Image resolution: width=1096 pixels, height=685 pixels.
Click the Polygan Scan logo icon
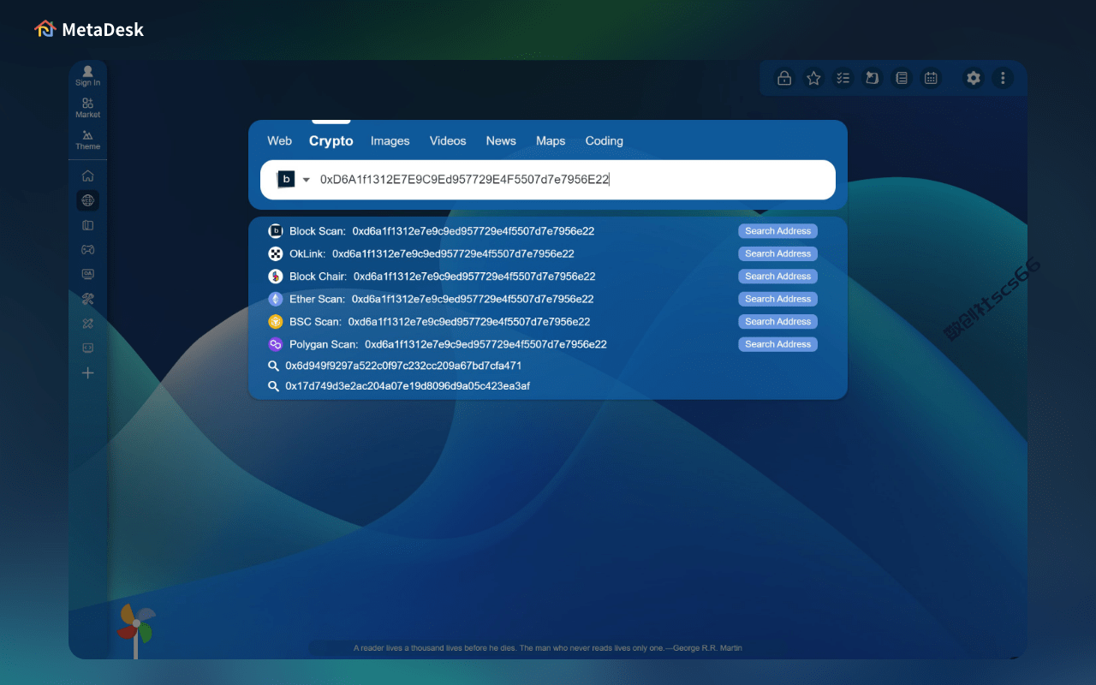pos(276,344)
